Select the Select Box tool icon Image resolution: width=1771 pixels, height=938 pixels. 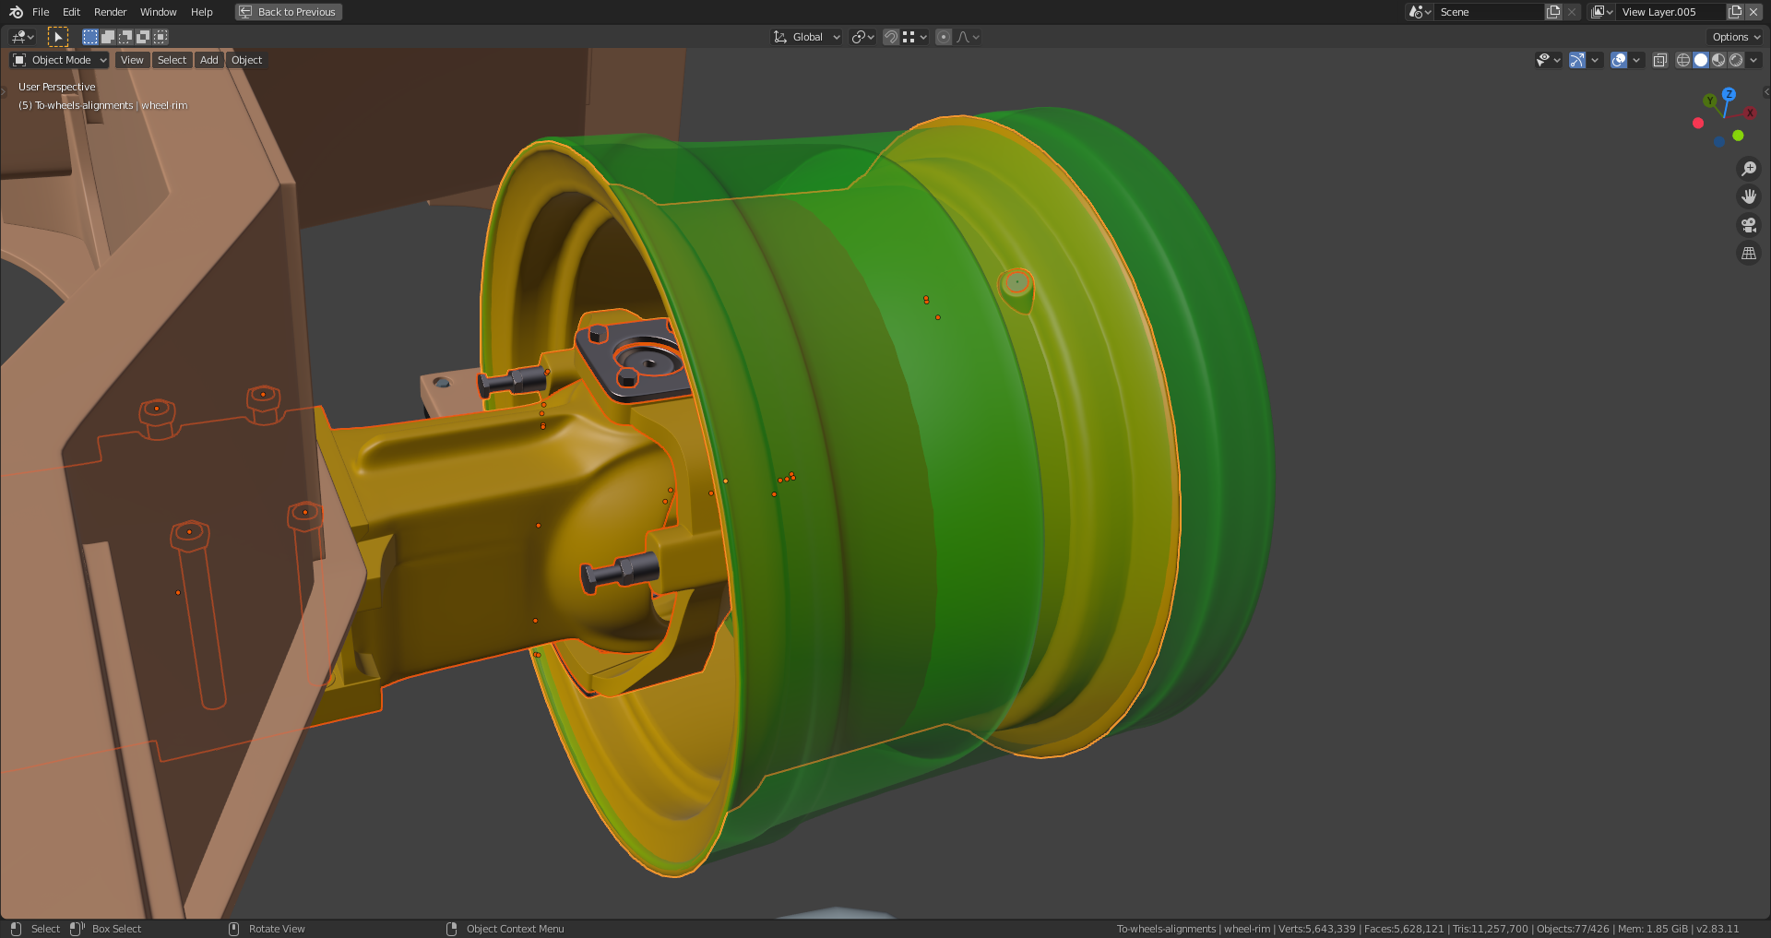58,37
